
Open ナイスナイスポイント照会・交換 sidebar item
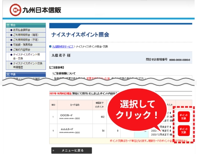click(26, 56)
